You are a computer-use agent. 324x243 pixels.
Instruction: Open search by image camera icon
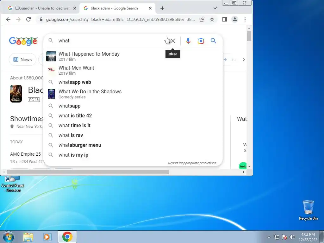click(201, 41)
